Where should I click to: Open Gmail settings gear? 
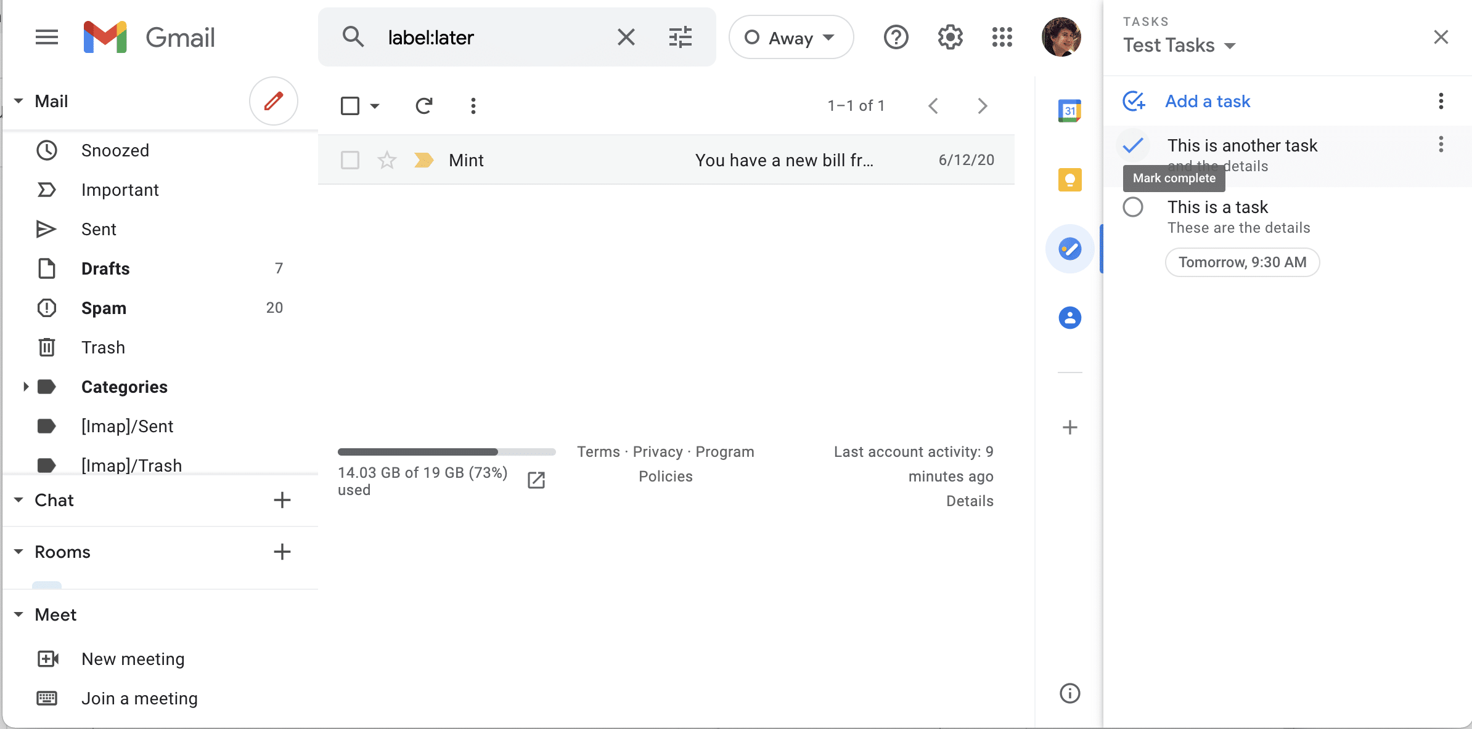[950, 38]
